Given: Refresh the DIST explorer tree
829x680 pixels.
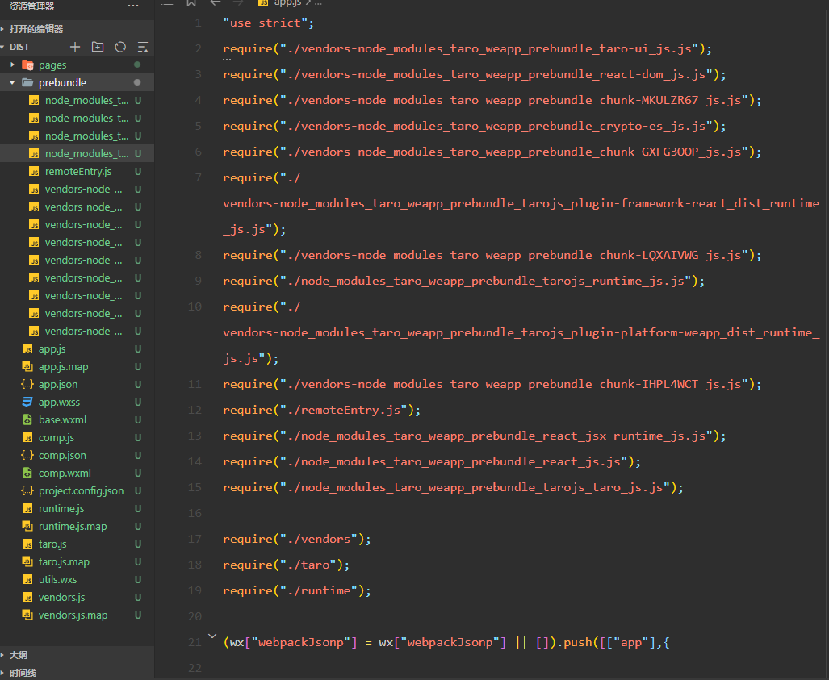Looking at the screenshot, I should pos(120,47).
